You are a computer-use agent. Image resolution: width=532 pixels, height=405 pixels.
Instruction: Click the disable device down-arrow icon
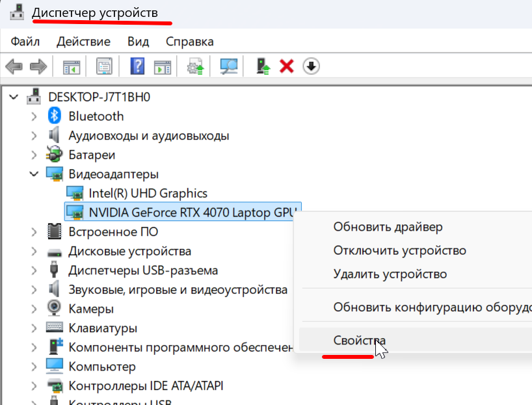coord(312,66)
